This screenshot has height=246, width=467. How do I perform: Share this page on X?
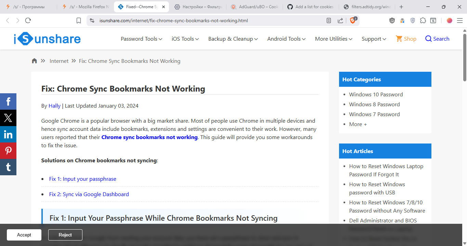(8, 118)
